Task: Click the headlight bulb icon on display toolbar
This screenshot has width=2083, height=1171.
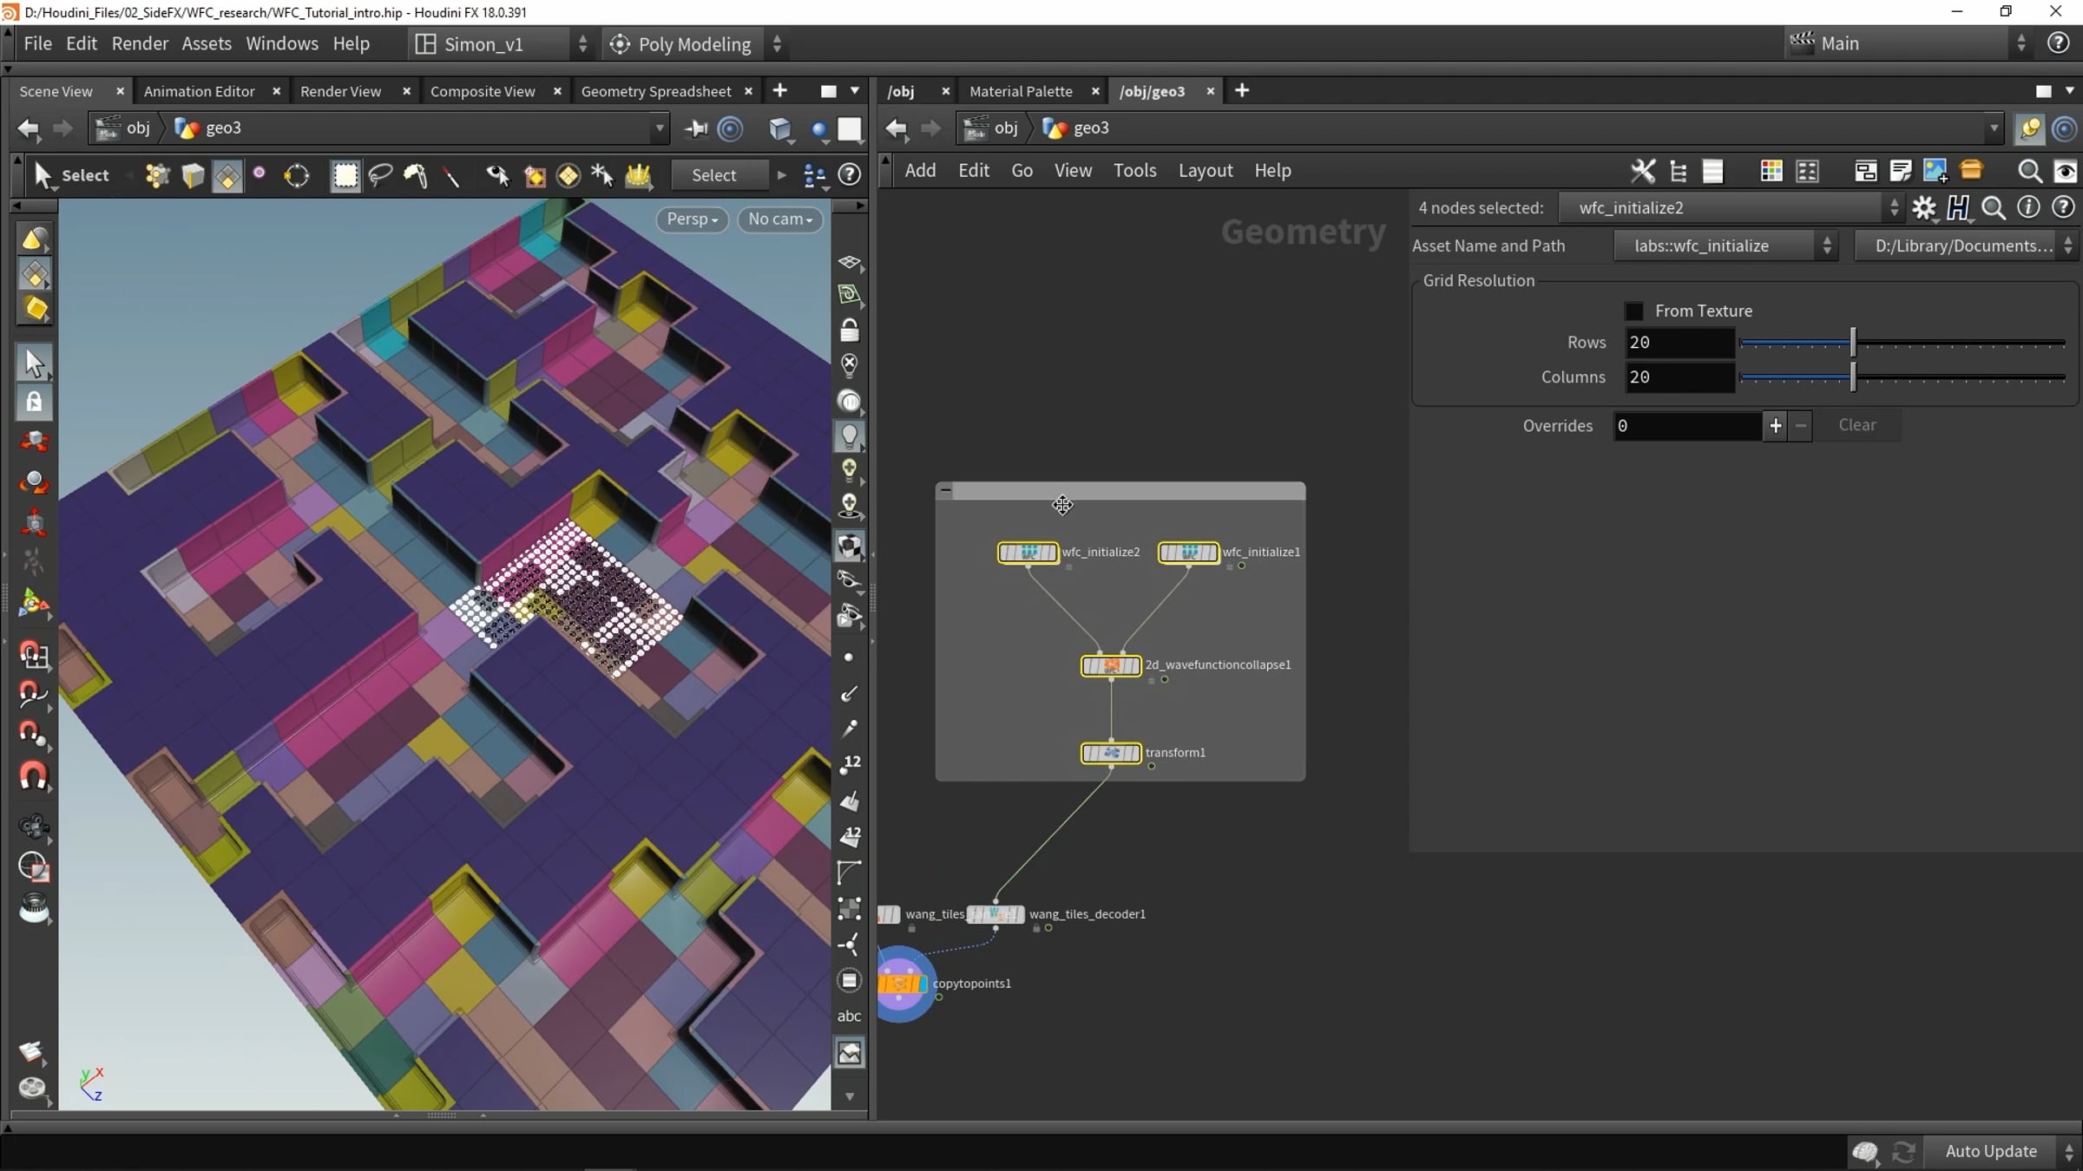Action: point(850,436)
